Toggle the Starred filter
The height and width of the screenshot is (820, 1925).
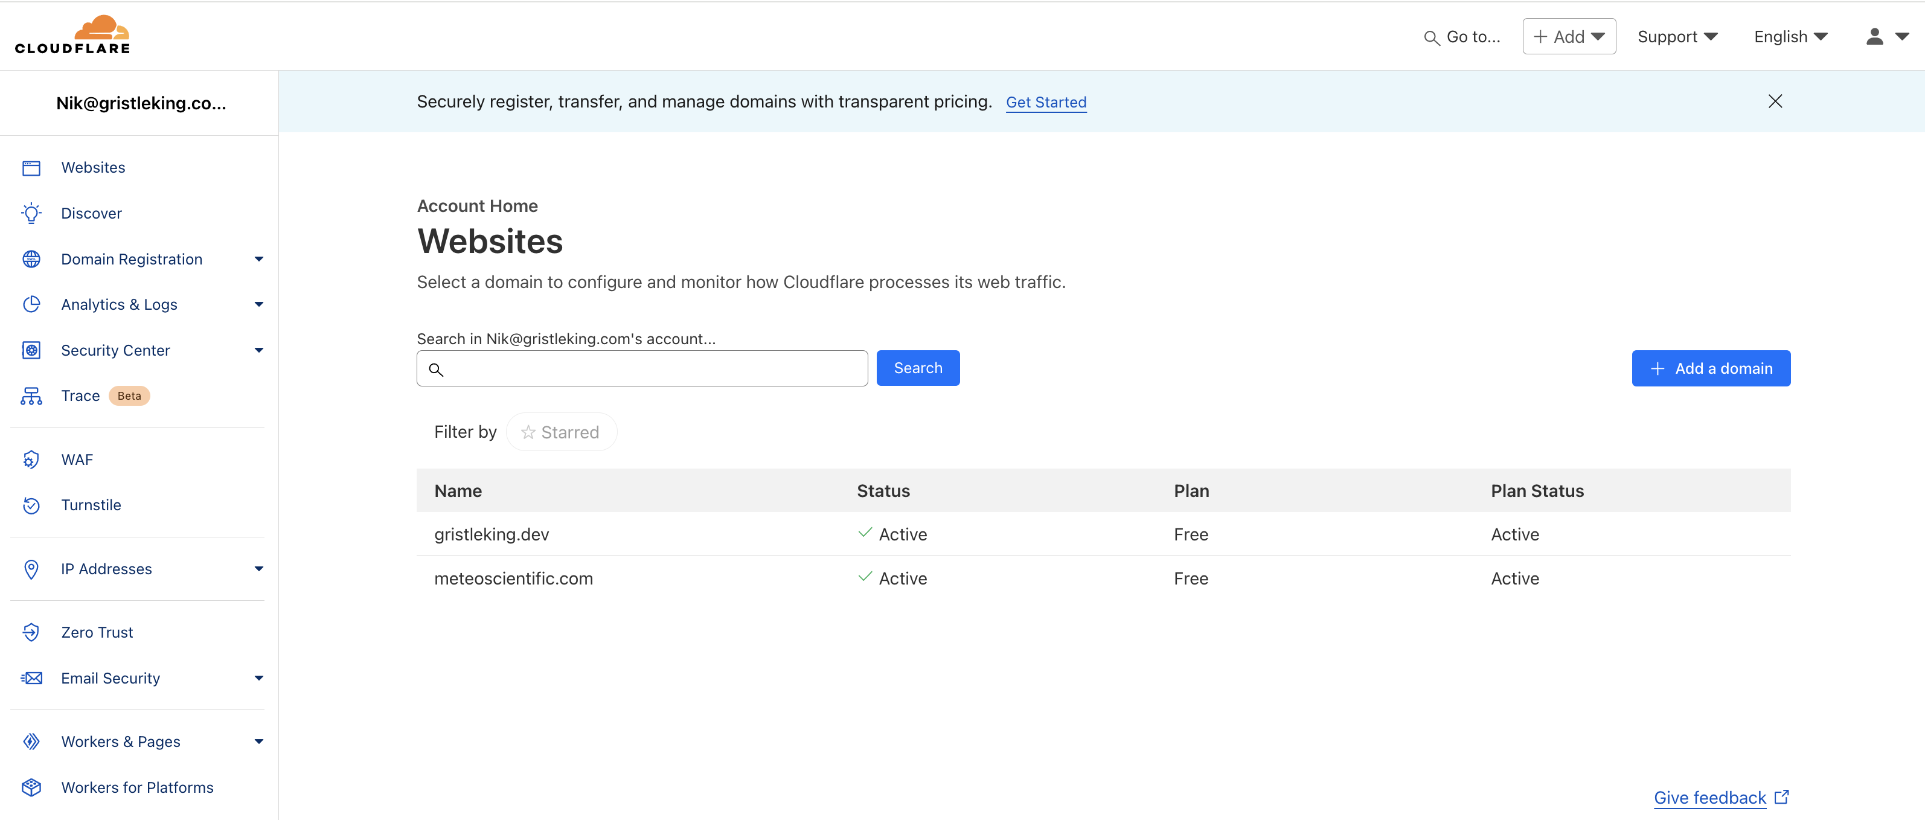coord(561,431)
